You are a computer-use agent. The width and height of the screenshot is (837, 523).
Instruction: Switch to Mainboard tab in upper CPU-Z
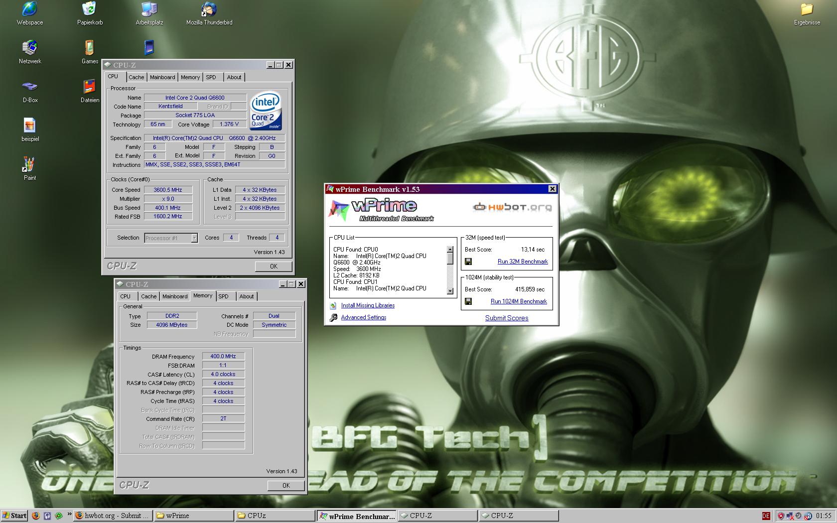(x=162, y=77)
